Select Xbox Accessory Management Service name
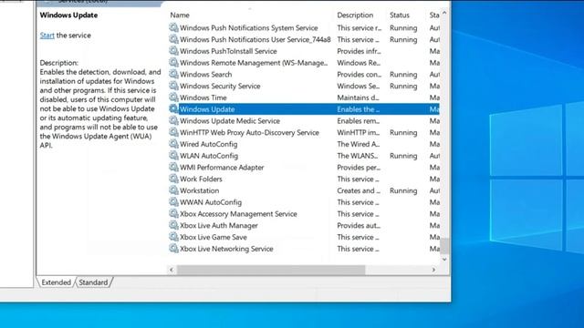This screenshot has height=328, width=584. (x=238, y=214)
